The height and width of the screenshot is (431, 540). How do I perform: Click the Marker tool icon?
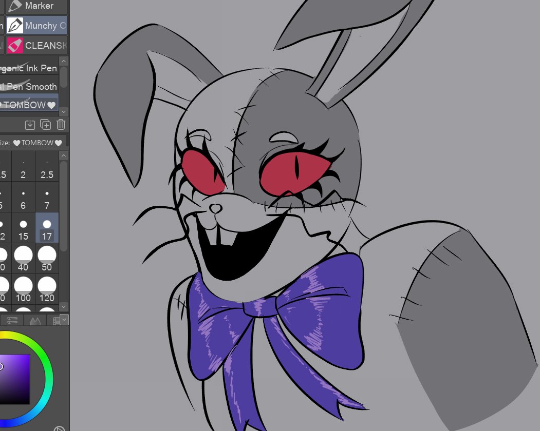[x=15, y=6]
